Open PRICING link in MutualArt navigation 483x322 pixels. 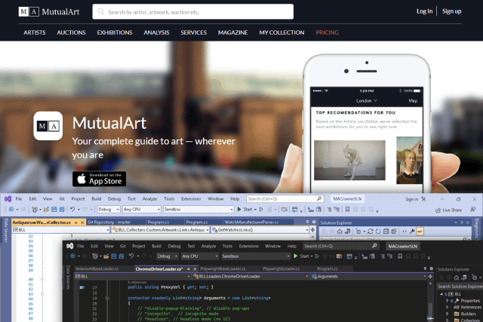[327, 32]
